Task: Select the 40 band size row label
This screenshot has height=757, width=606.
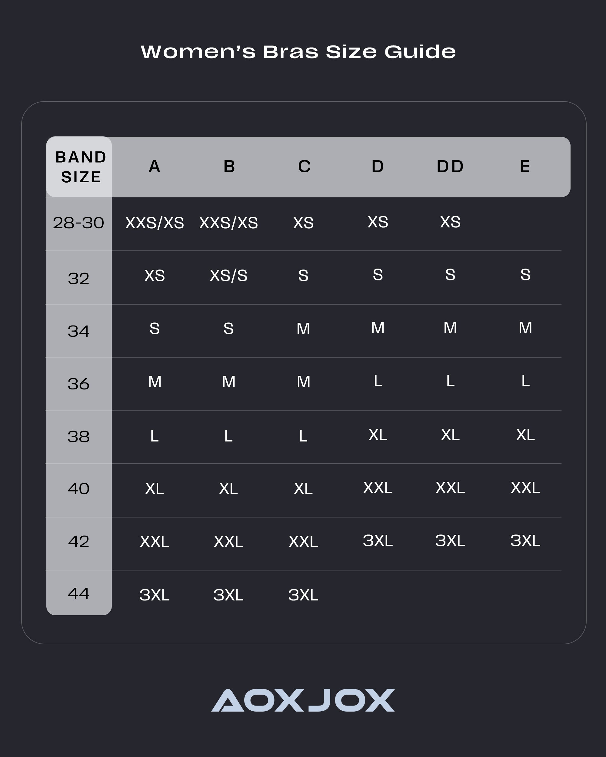Action: [79, 489]
